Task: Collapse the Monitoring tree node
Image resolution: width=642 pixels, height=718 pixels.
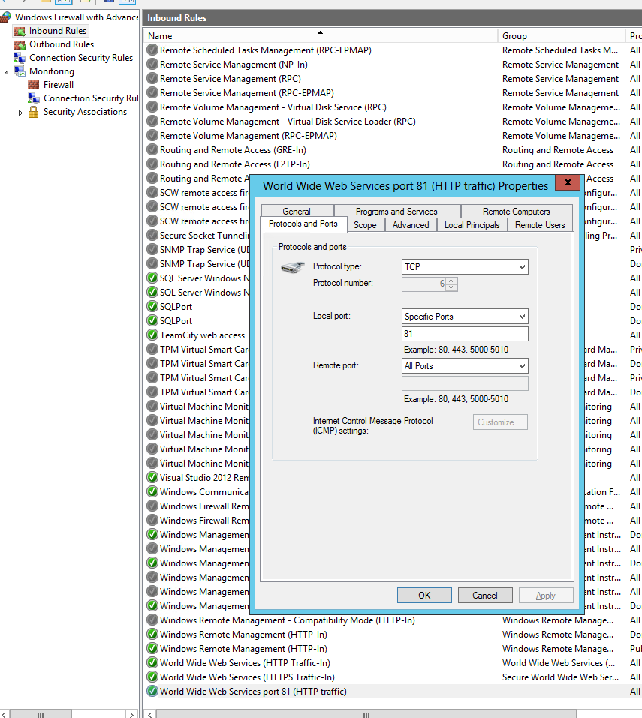Action: click(7, 71)
